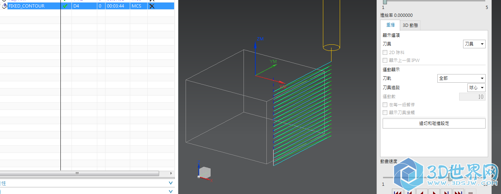Image resolution: width=501 pixels, height=194 pixels.
Task: Click the 動畫速度 slider handle
Action: [450, 177]
